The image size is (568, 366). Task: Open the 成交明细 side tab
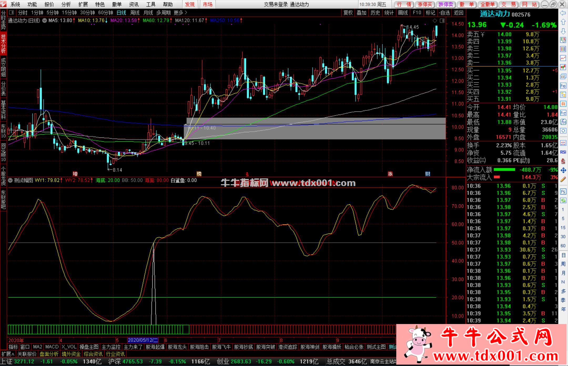pos(3,67)
